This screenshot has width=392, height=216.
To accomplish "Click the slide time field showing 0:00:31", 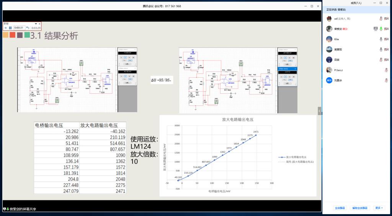I will click(x=19, y=28).
